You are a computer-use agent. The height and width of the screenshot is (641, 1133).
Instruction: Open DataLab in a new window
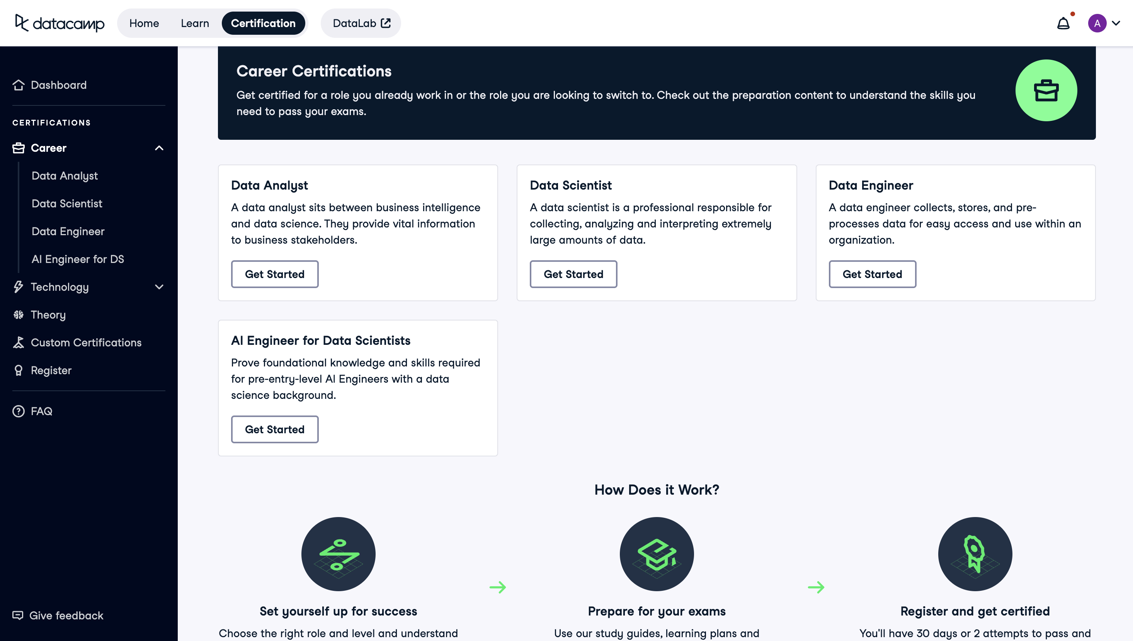click(x=361, y=23)
